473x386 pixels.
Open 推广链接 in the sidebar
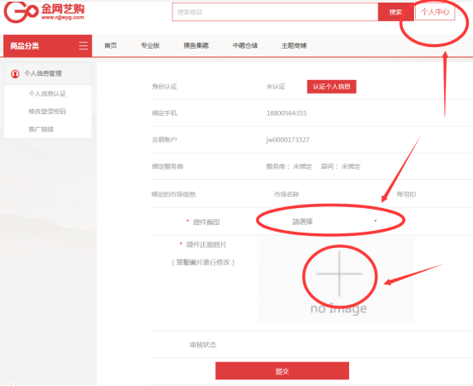click(x=41, y=130)
